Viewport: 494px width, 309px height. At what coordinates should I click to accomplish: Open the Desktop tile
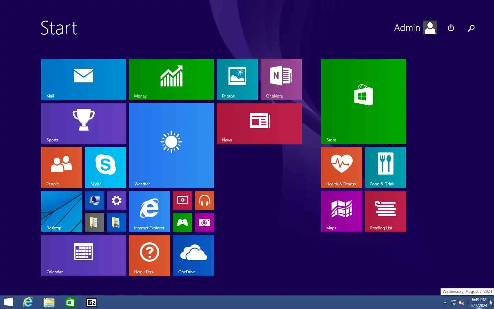click(62, 211)
